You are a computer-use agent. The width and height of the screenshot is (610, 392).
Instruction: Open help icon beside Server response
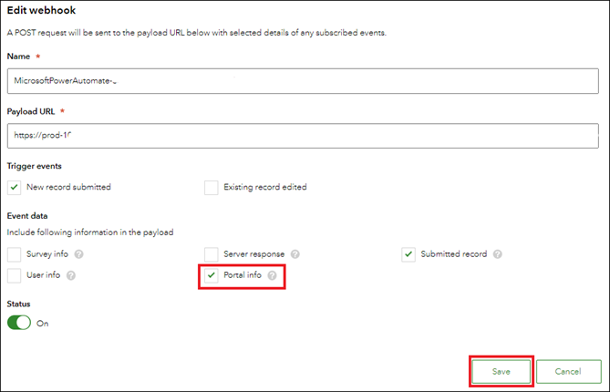click(x=295, y=254)
